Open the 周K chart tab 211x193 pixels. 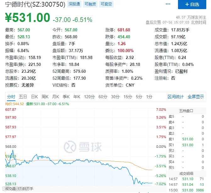coord(45,97)
